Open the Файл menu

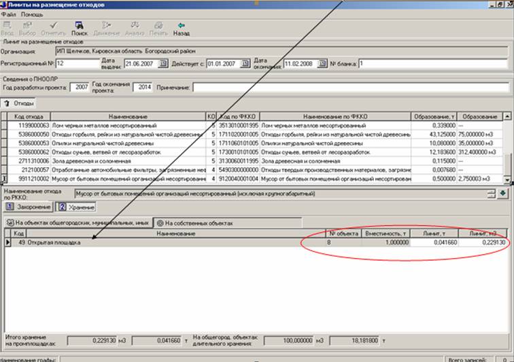[9, 14]
